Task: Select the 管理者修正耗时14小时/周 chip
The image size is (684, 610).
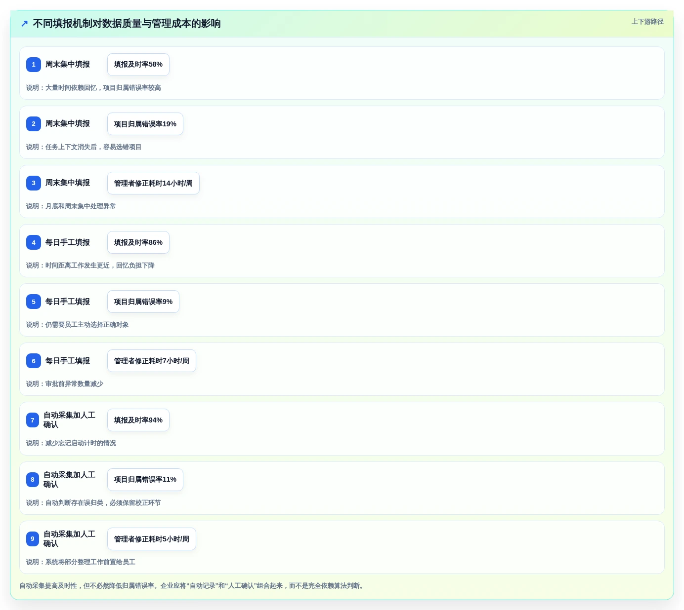Action: [x=153, y=183]
